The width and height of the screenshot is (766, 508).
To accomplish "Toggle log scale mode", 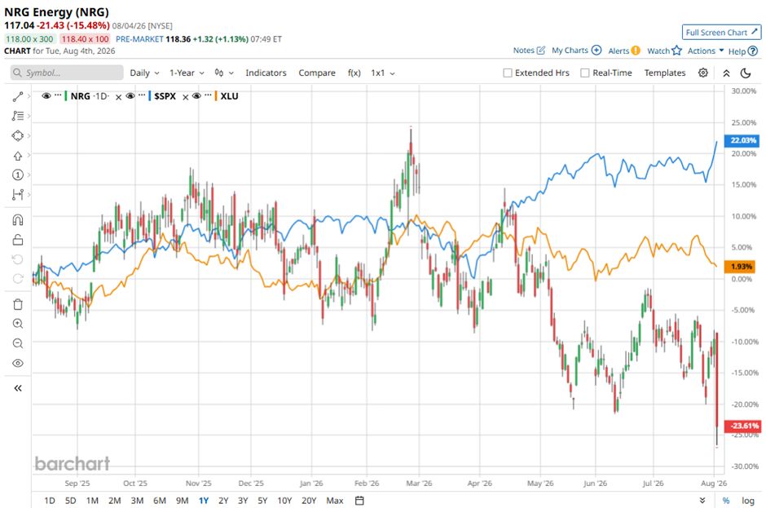I will click(748, 500).
